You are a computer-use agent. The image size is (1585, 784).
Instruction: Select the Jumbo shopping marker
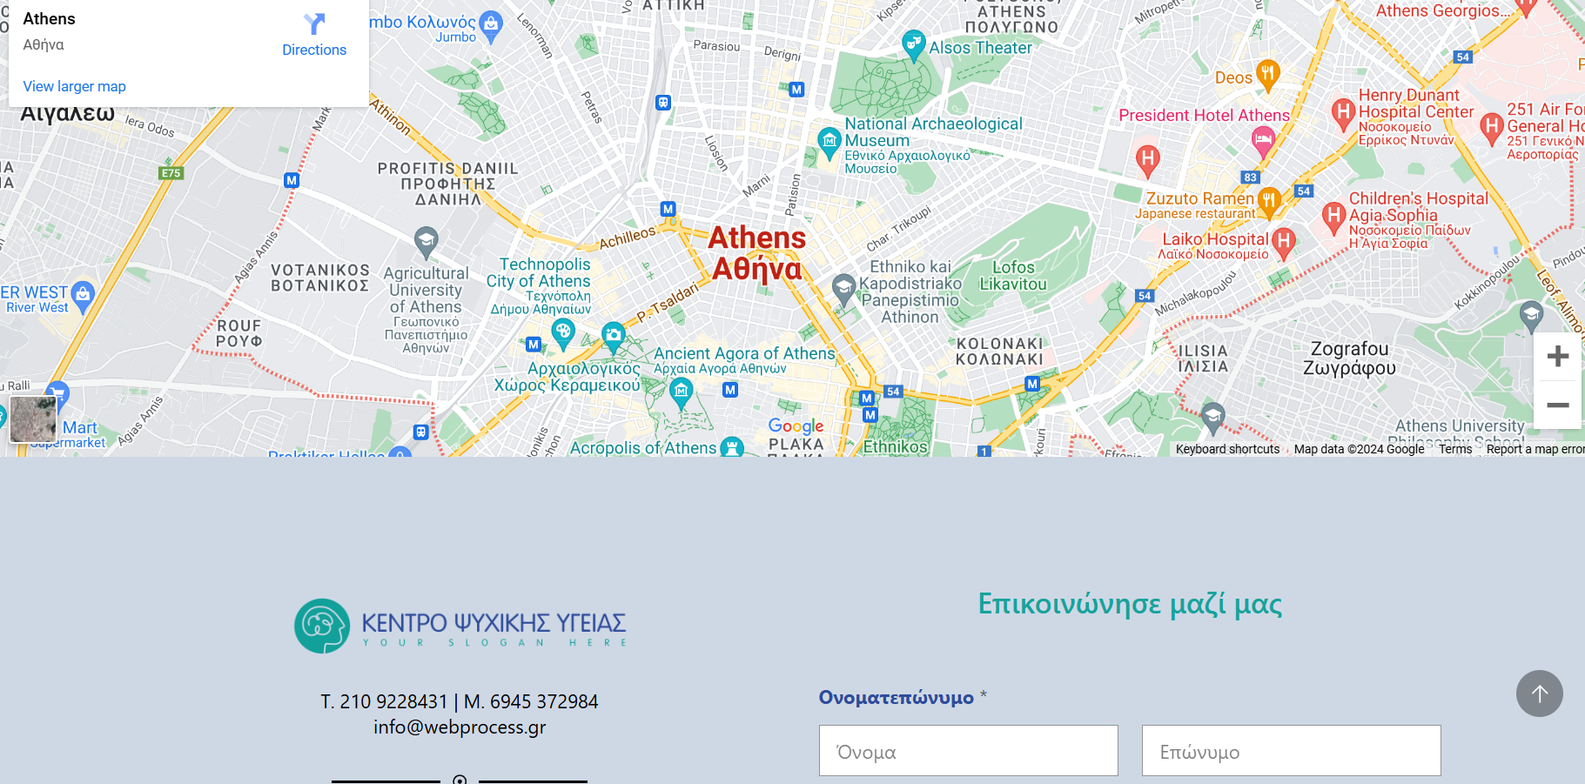point(491,26)
